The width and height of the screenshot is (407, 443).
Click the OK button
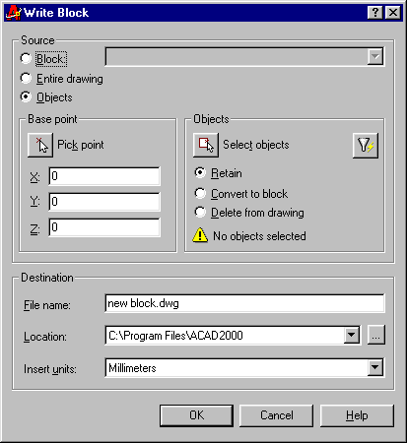tap(196, 415)
